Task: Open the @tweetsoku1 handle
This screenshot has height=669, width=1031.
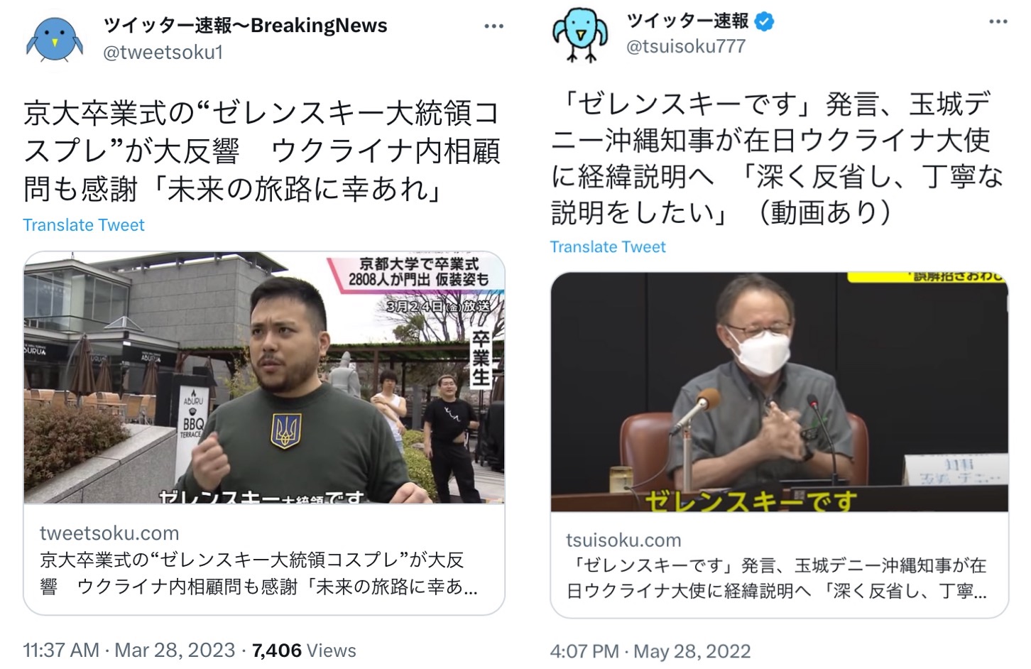Action: click(x=163, y=52)
